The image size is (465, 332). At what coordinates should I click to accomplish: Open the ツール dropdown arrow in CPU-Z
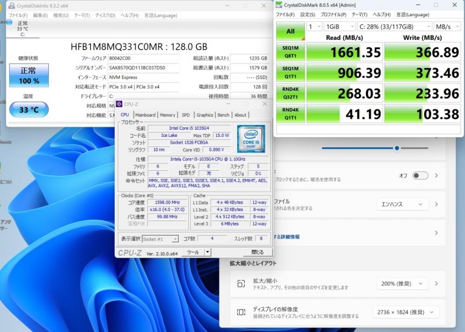[x=207, y=252]
